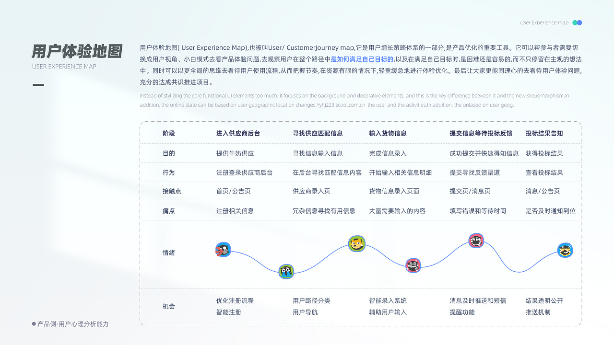
Task: Click the 寻找供应匹配信息 stage header
Action: pos(318,134)
